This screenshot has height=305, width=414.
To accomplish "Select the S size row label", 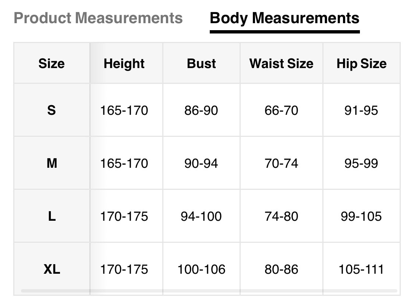I will pos(52,110).
